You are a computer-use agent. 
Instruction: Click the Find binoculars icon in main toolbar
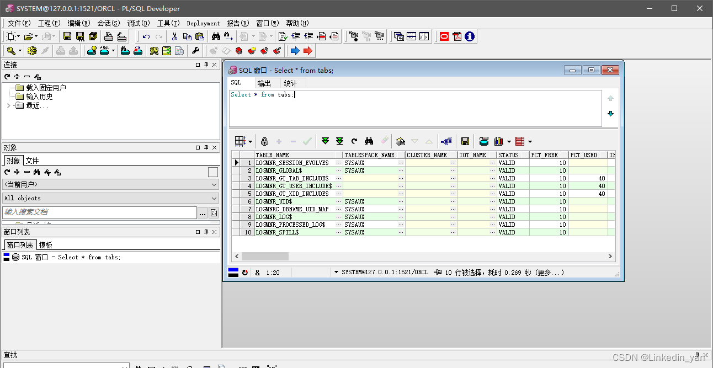[216, 36]
